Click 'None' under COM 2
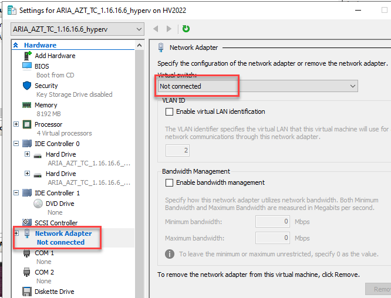This screenshot has width=391, height=298. pyautogui.click(x=44, y=281)
